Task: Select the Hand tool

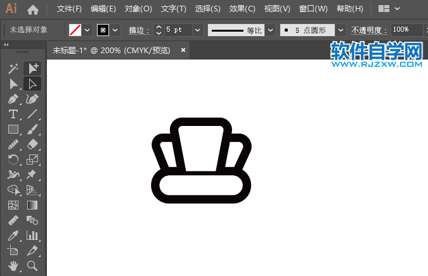Action: (x=13, y=267)
